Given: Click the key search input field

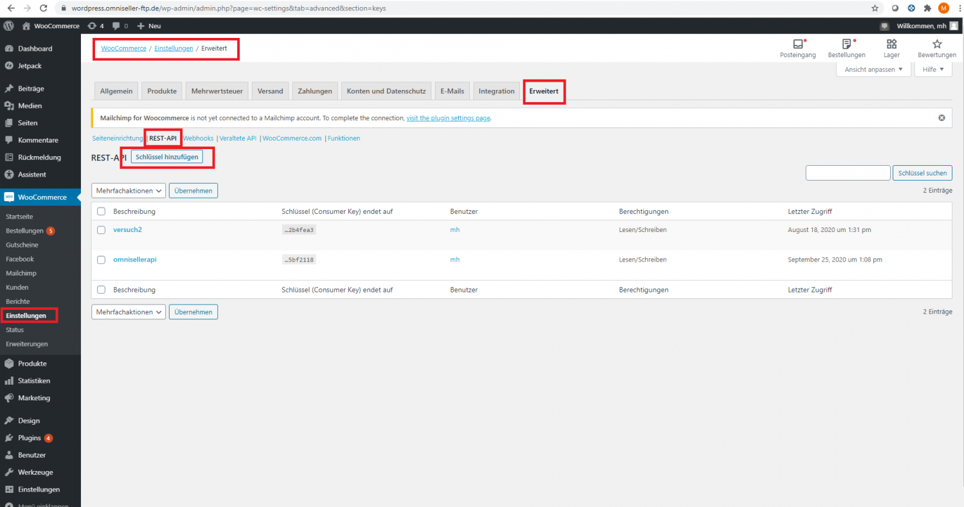Looking at the screenshot, I should pyautogui.click(x=847, y=173).
